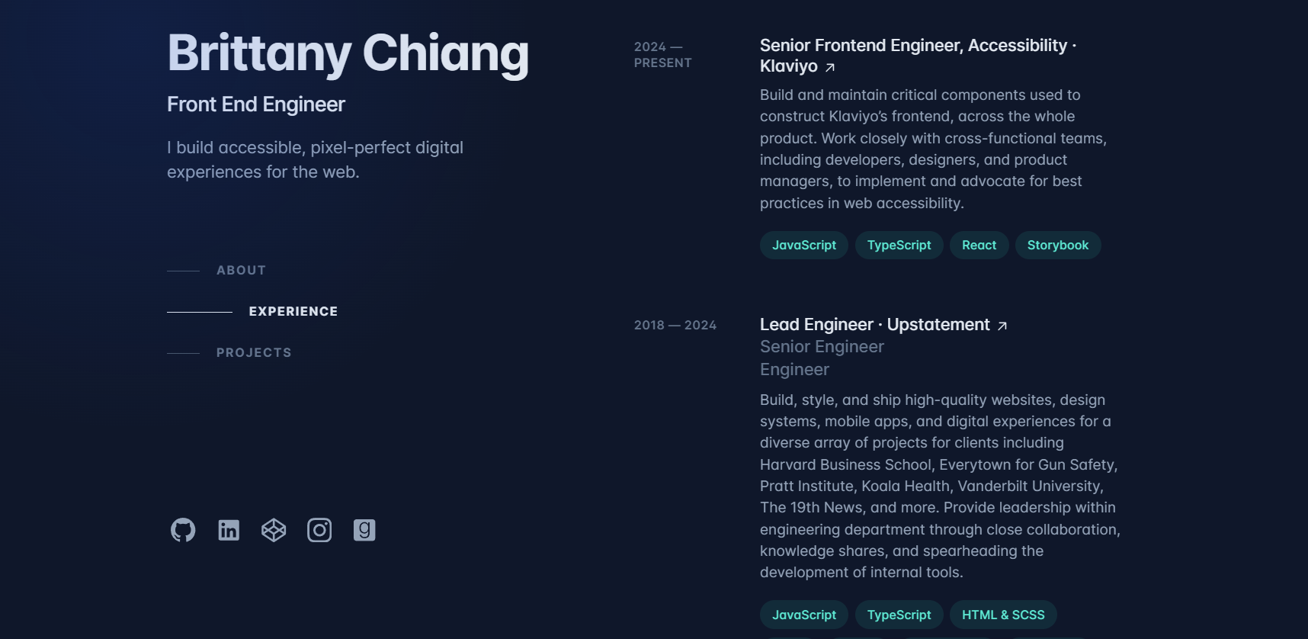Image resolution: width=1308 pixels, height=639 pixels.
Task: Click the Storybook tag in Klaviyo entry
Action: pyautogui.click(x=1058, y=245)
